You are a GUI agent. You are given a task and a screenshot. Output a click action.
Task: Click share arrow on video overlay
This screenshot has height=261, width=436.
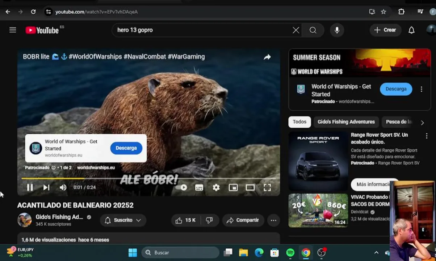267,57
